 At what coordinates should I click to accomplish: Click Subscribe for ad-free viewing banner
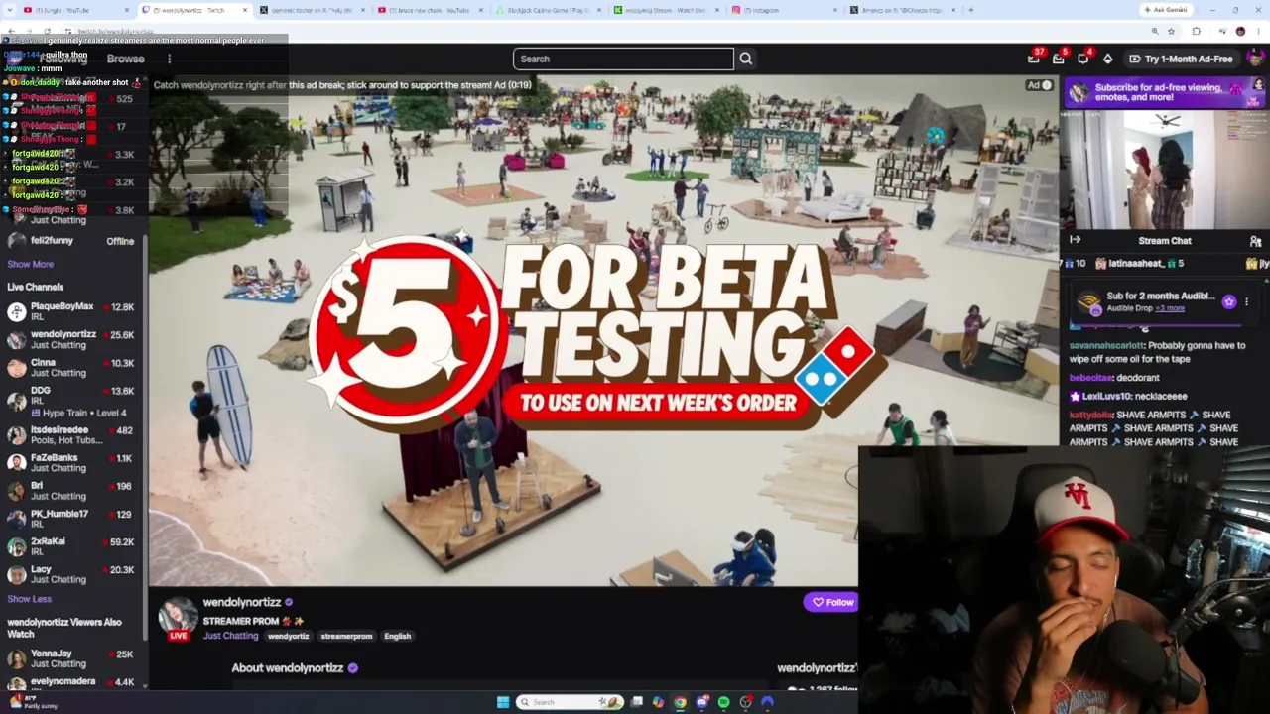[x=1164, y=92]
